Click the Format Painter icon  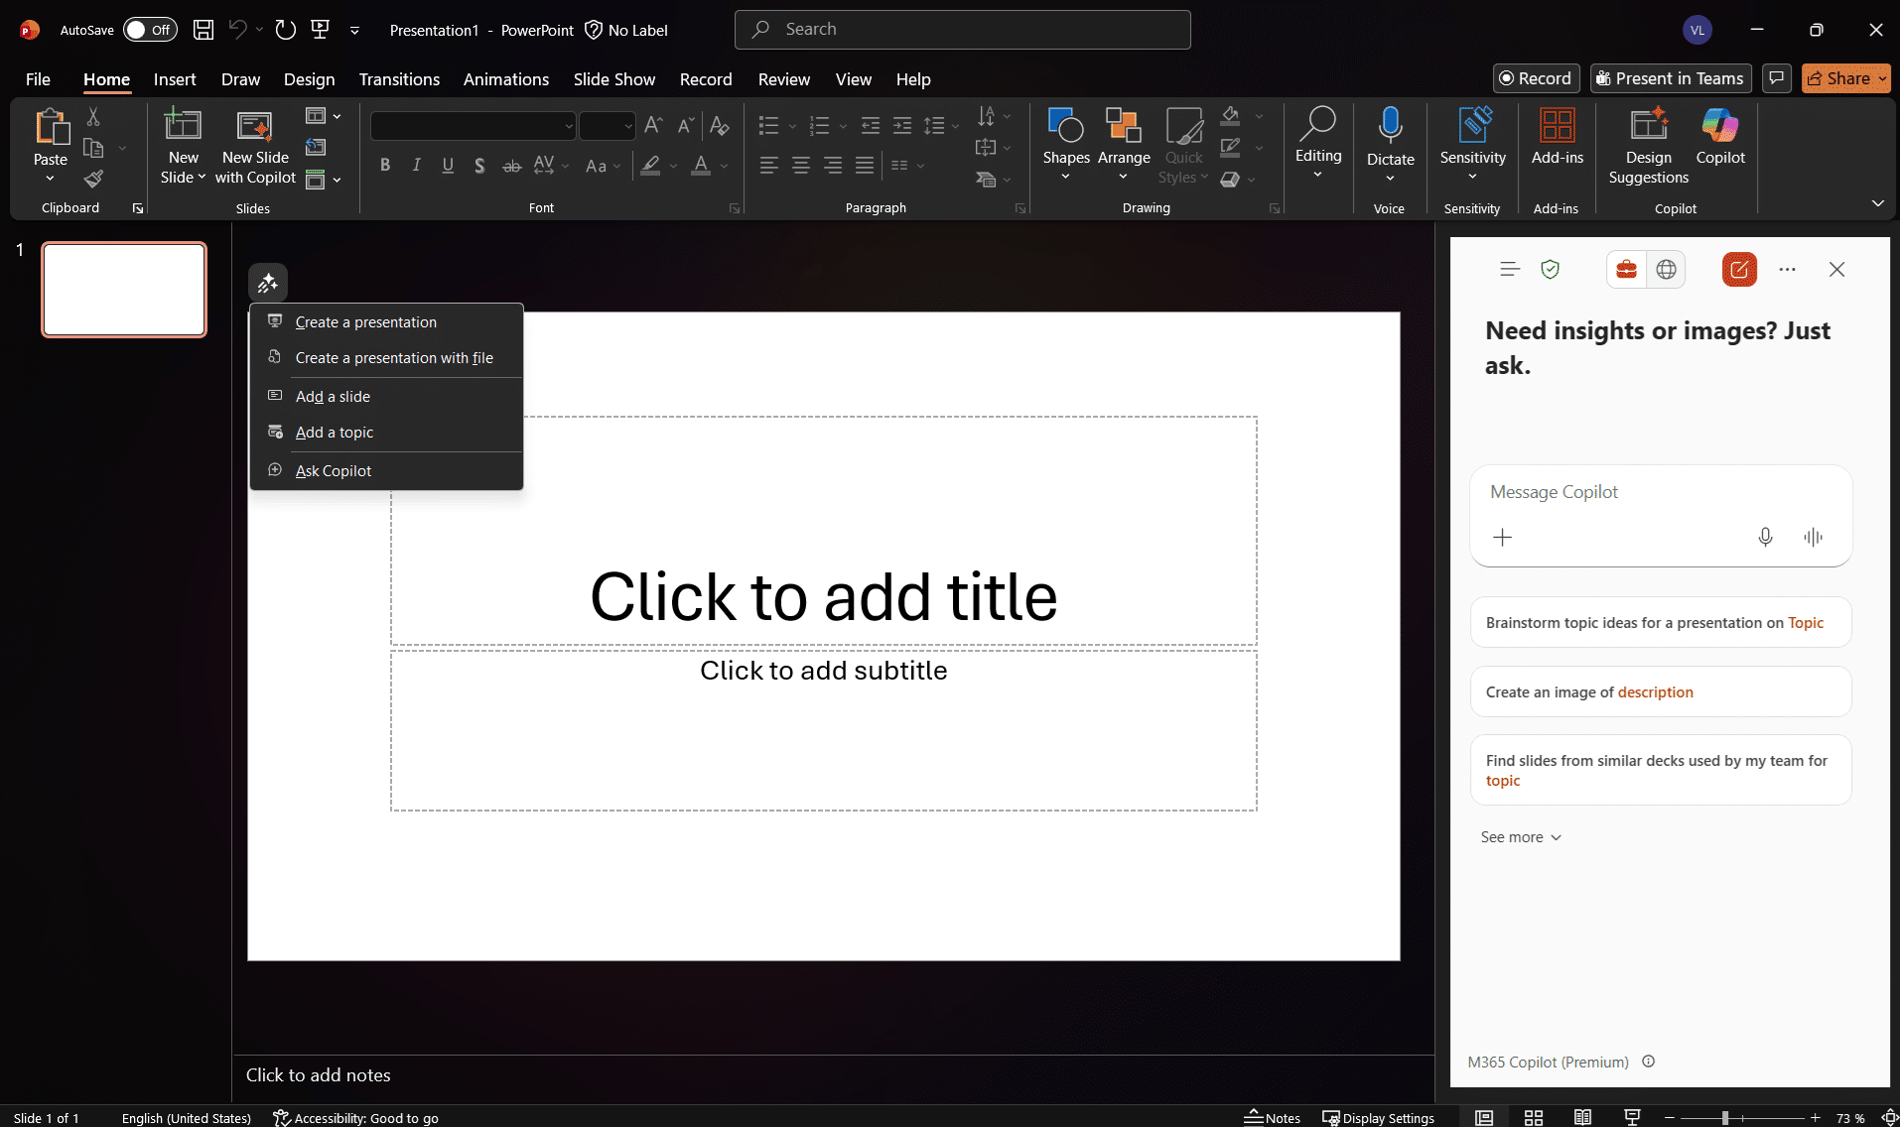coord(93,180)
